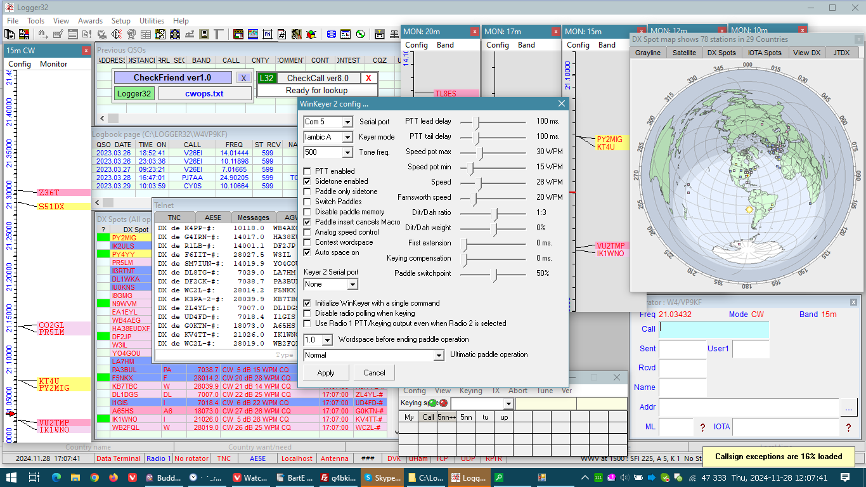The height and width of the screenshot is (487, 866).
Task: Click the large T icon in the toolbar
Action: click(x=219, y=34)
